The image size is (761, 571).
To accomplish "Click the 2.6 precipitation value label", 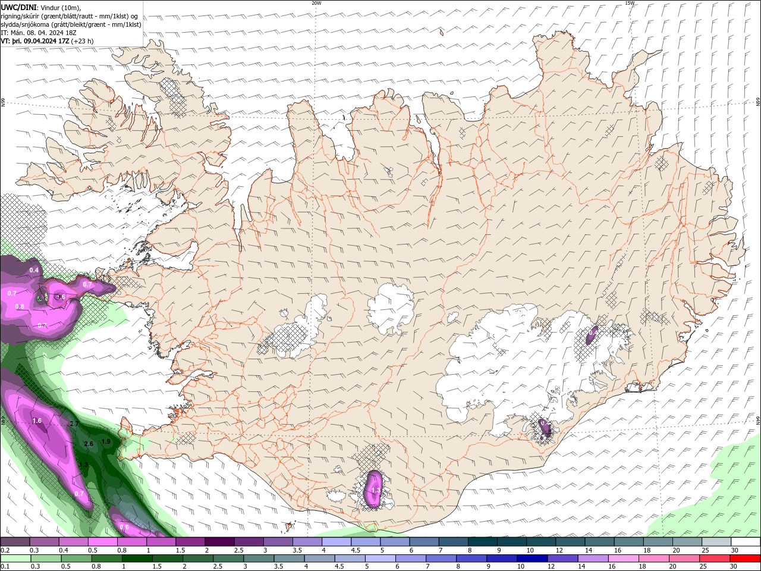I will point(89,444).
